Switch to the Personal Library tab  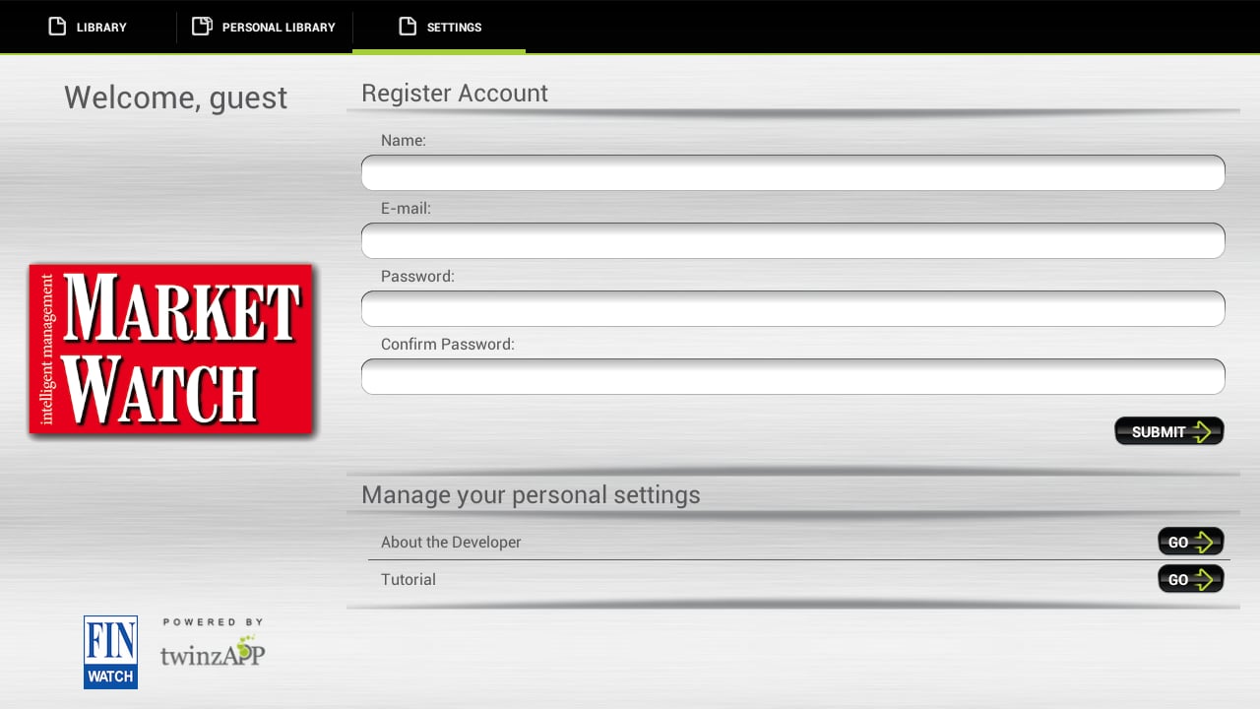click(x=264, y=27)
